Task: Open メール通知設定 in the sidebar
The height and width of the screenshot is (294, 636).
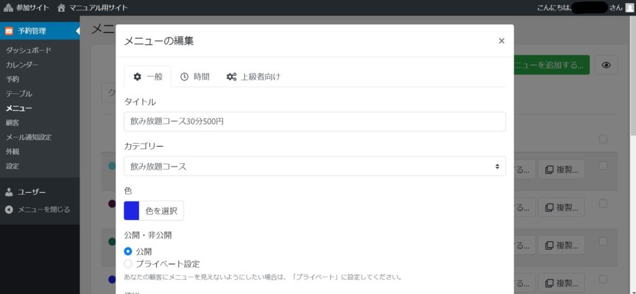Action: point(29,137)
